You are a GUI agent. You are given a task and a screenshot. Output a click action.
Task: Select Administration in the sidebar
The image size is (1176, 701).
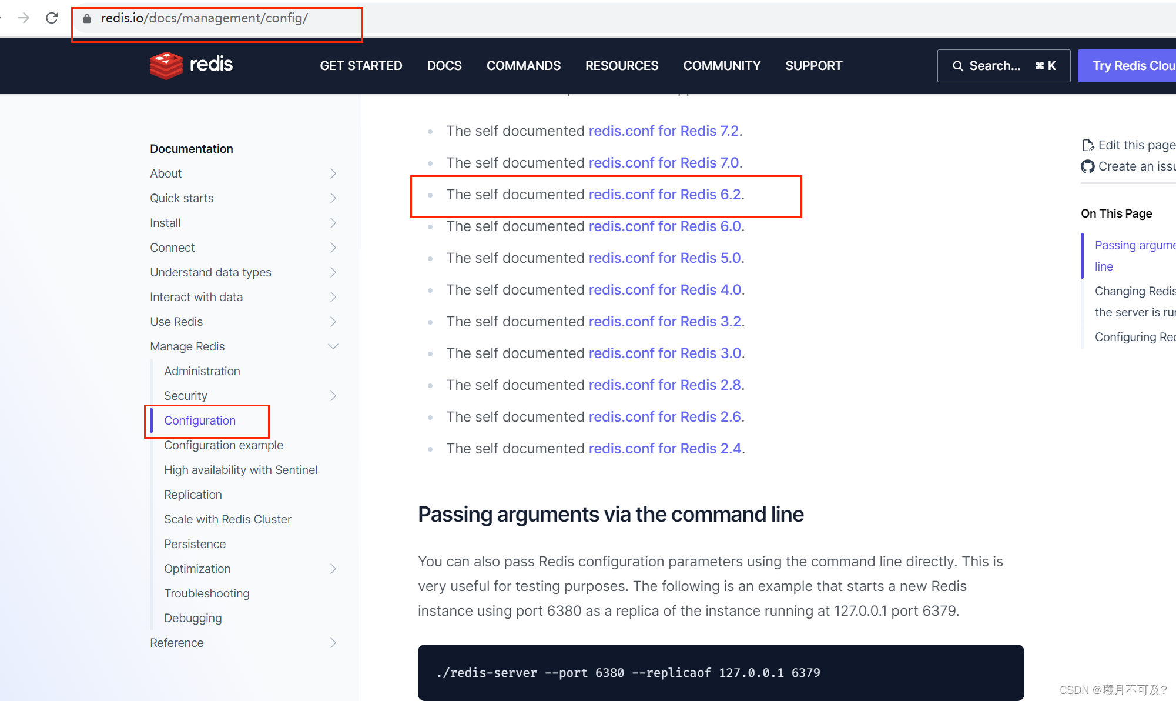click(x=202, y=371)
